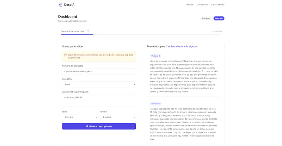Click Generar descripciones button

99,126
